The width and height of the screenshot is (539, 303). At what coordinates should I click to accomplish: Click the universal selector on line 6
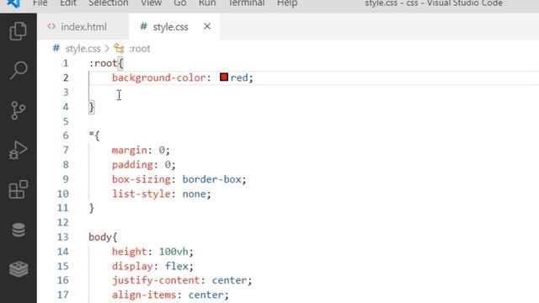pos(91,135)
